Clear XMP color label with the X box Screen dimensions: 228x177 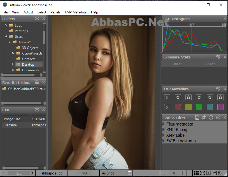[167, 107]
